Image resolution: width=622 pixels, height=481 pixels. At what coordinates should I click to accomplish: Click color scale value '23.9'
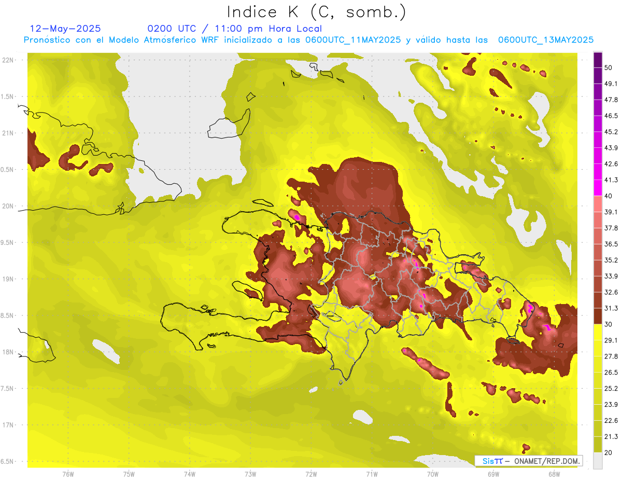(611, 404)
